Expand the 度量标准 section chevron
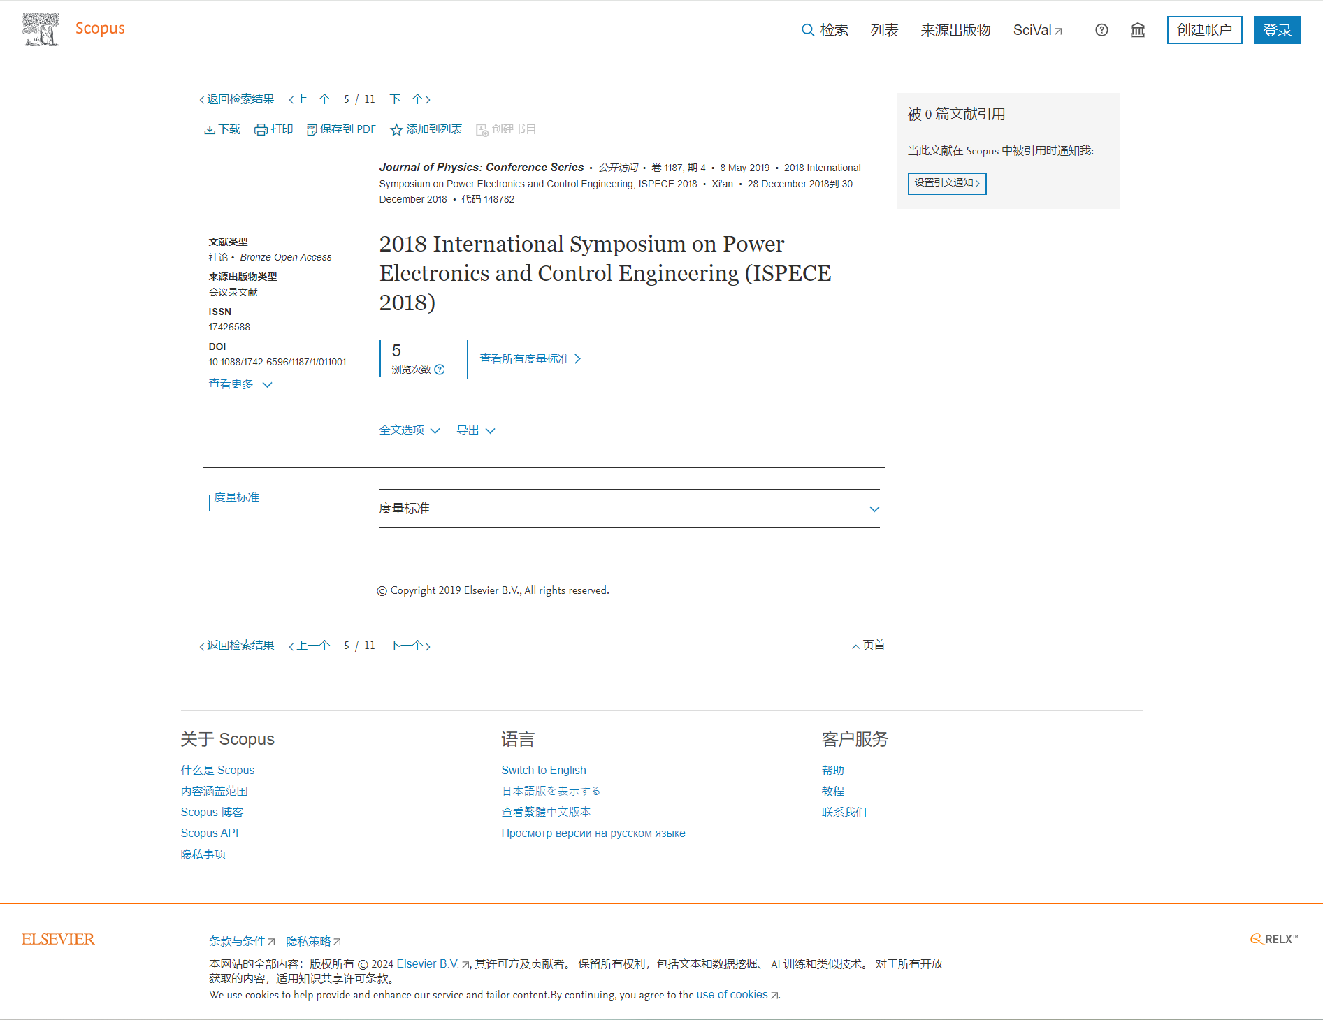The image size is (1323, 1020). pos(874,509)
